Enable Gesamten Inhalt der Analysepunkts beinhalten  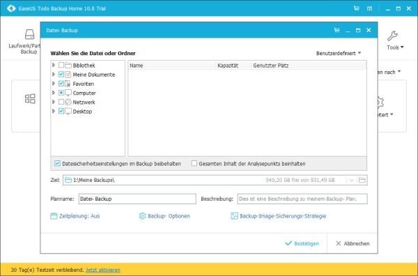click(x=194, y=164)
